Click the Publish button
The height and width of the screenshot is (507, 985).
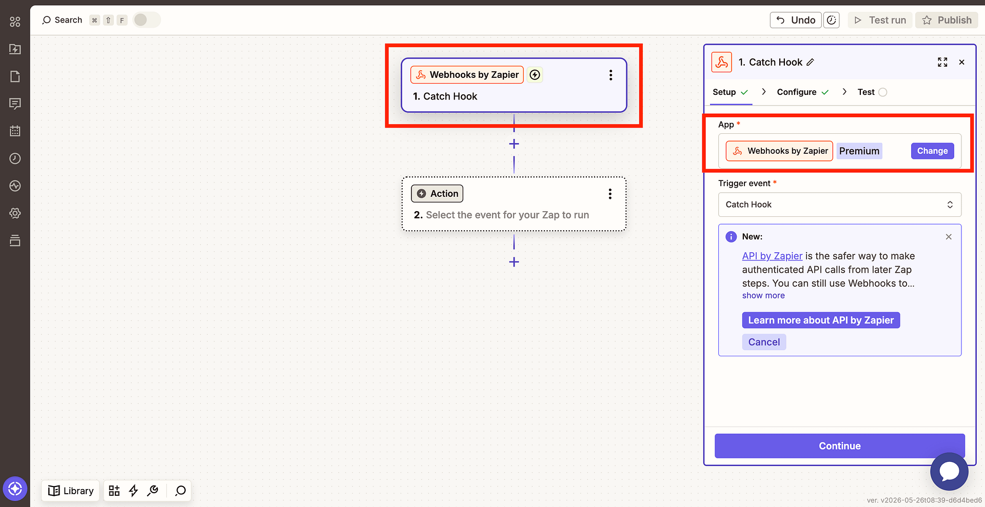coord(947,20)
